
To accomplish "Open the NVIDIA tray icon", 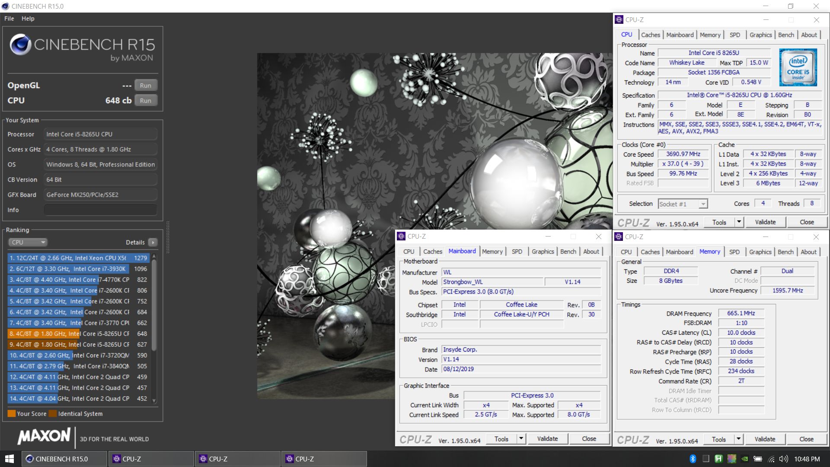I will [744, 459].
